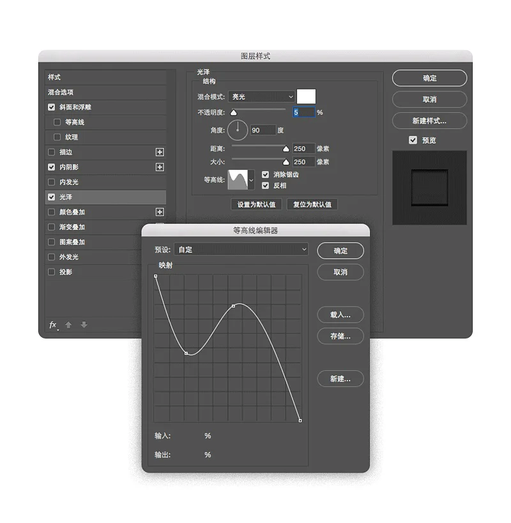The width and height of the screenshot is (511, 523).
Task: Click the 角度 angle dial
Action: point(238,130)
